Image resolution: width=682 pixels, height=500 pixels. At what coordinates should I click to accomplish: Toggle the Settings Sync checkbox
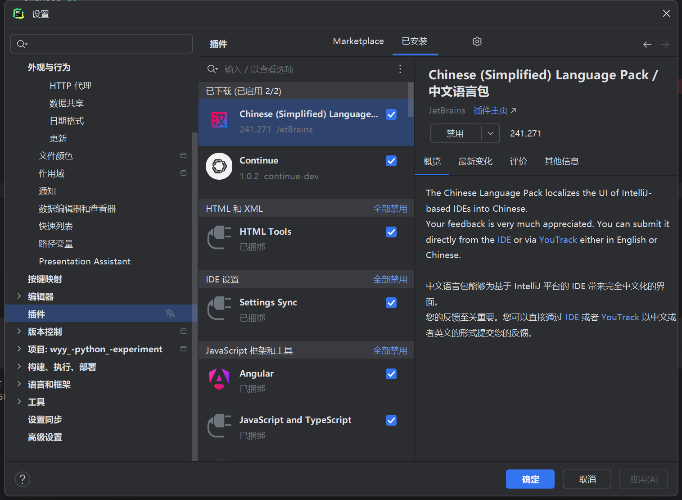pyautogui.click(x=391, y=303)
